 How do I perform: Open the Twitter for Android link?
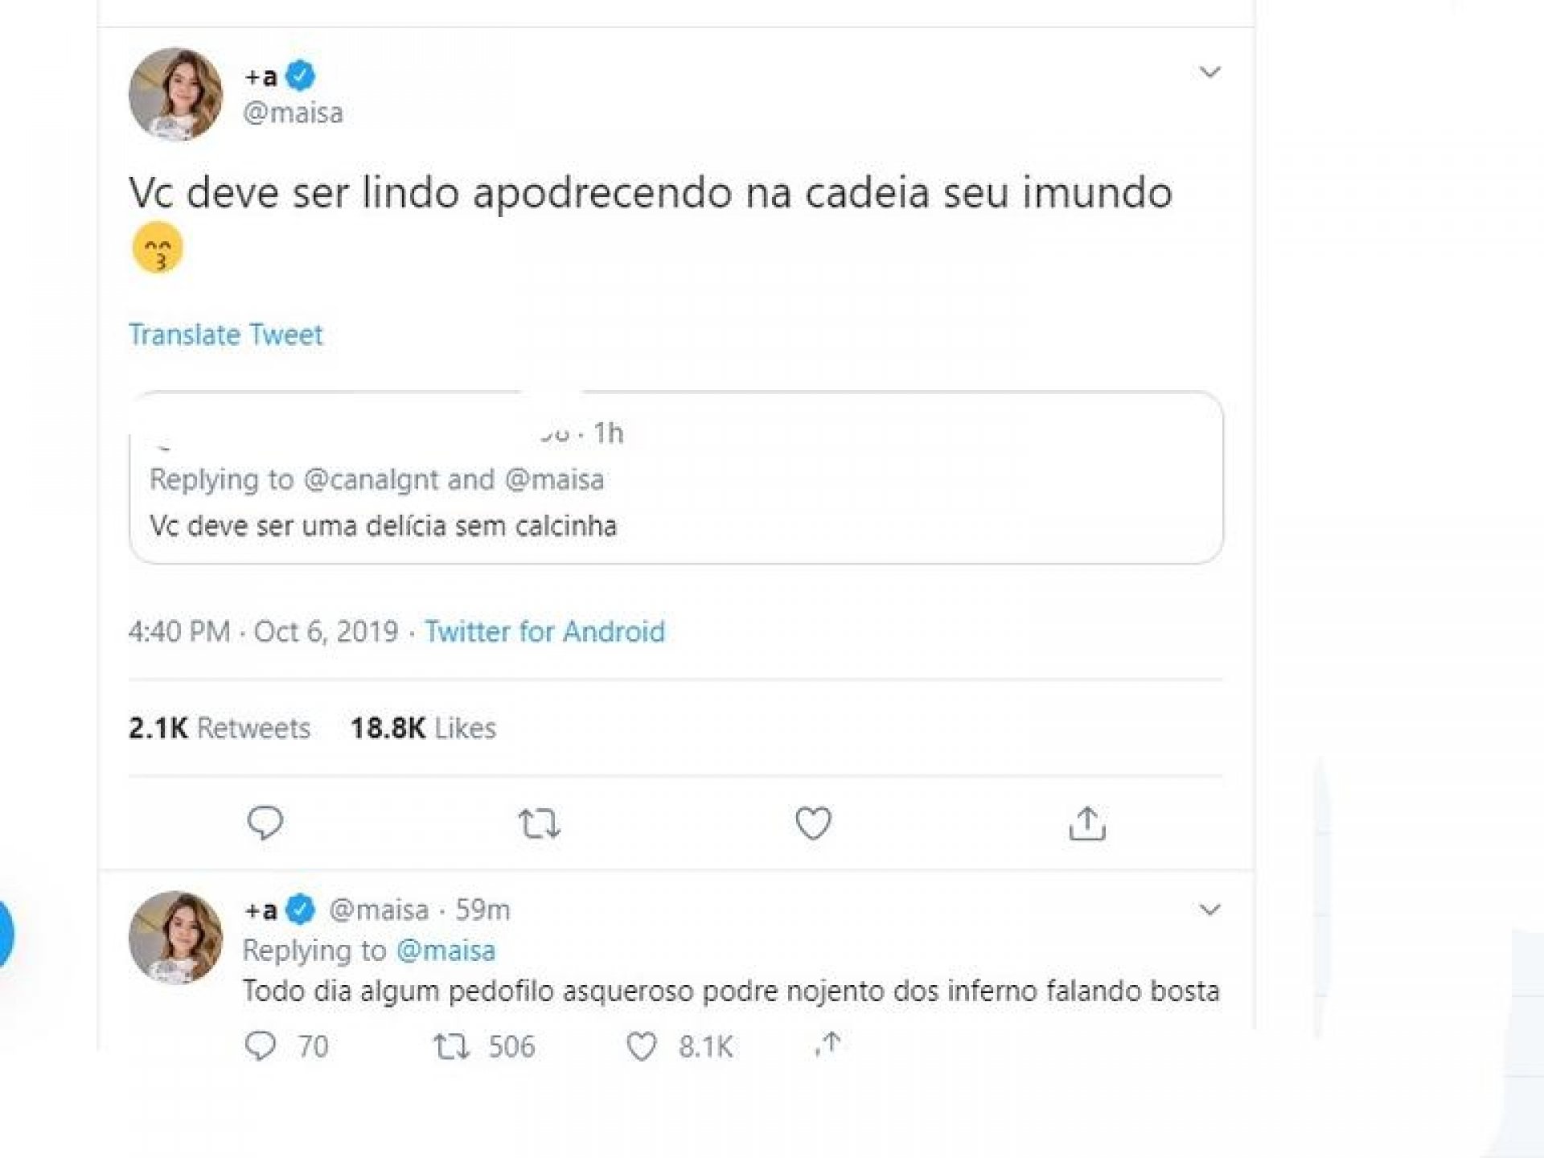click(x=544, y=632)
